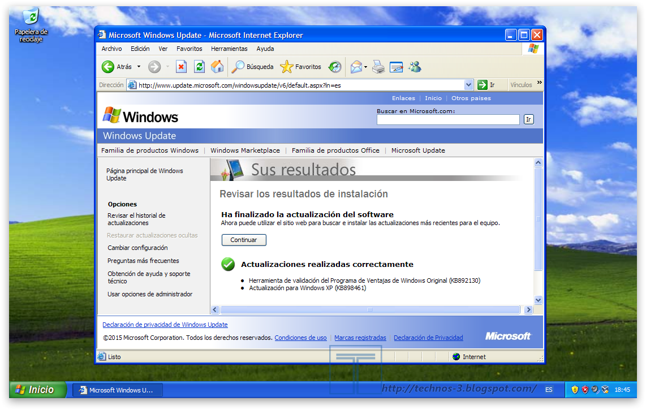Expand the Vínculos chevron
The image size is (646, 410).
[x=539, y=83]
